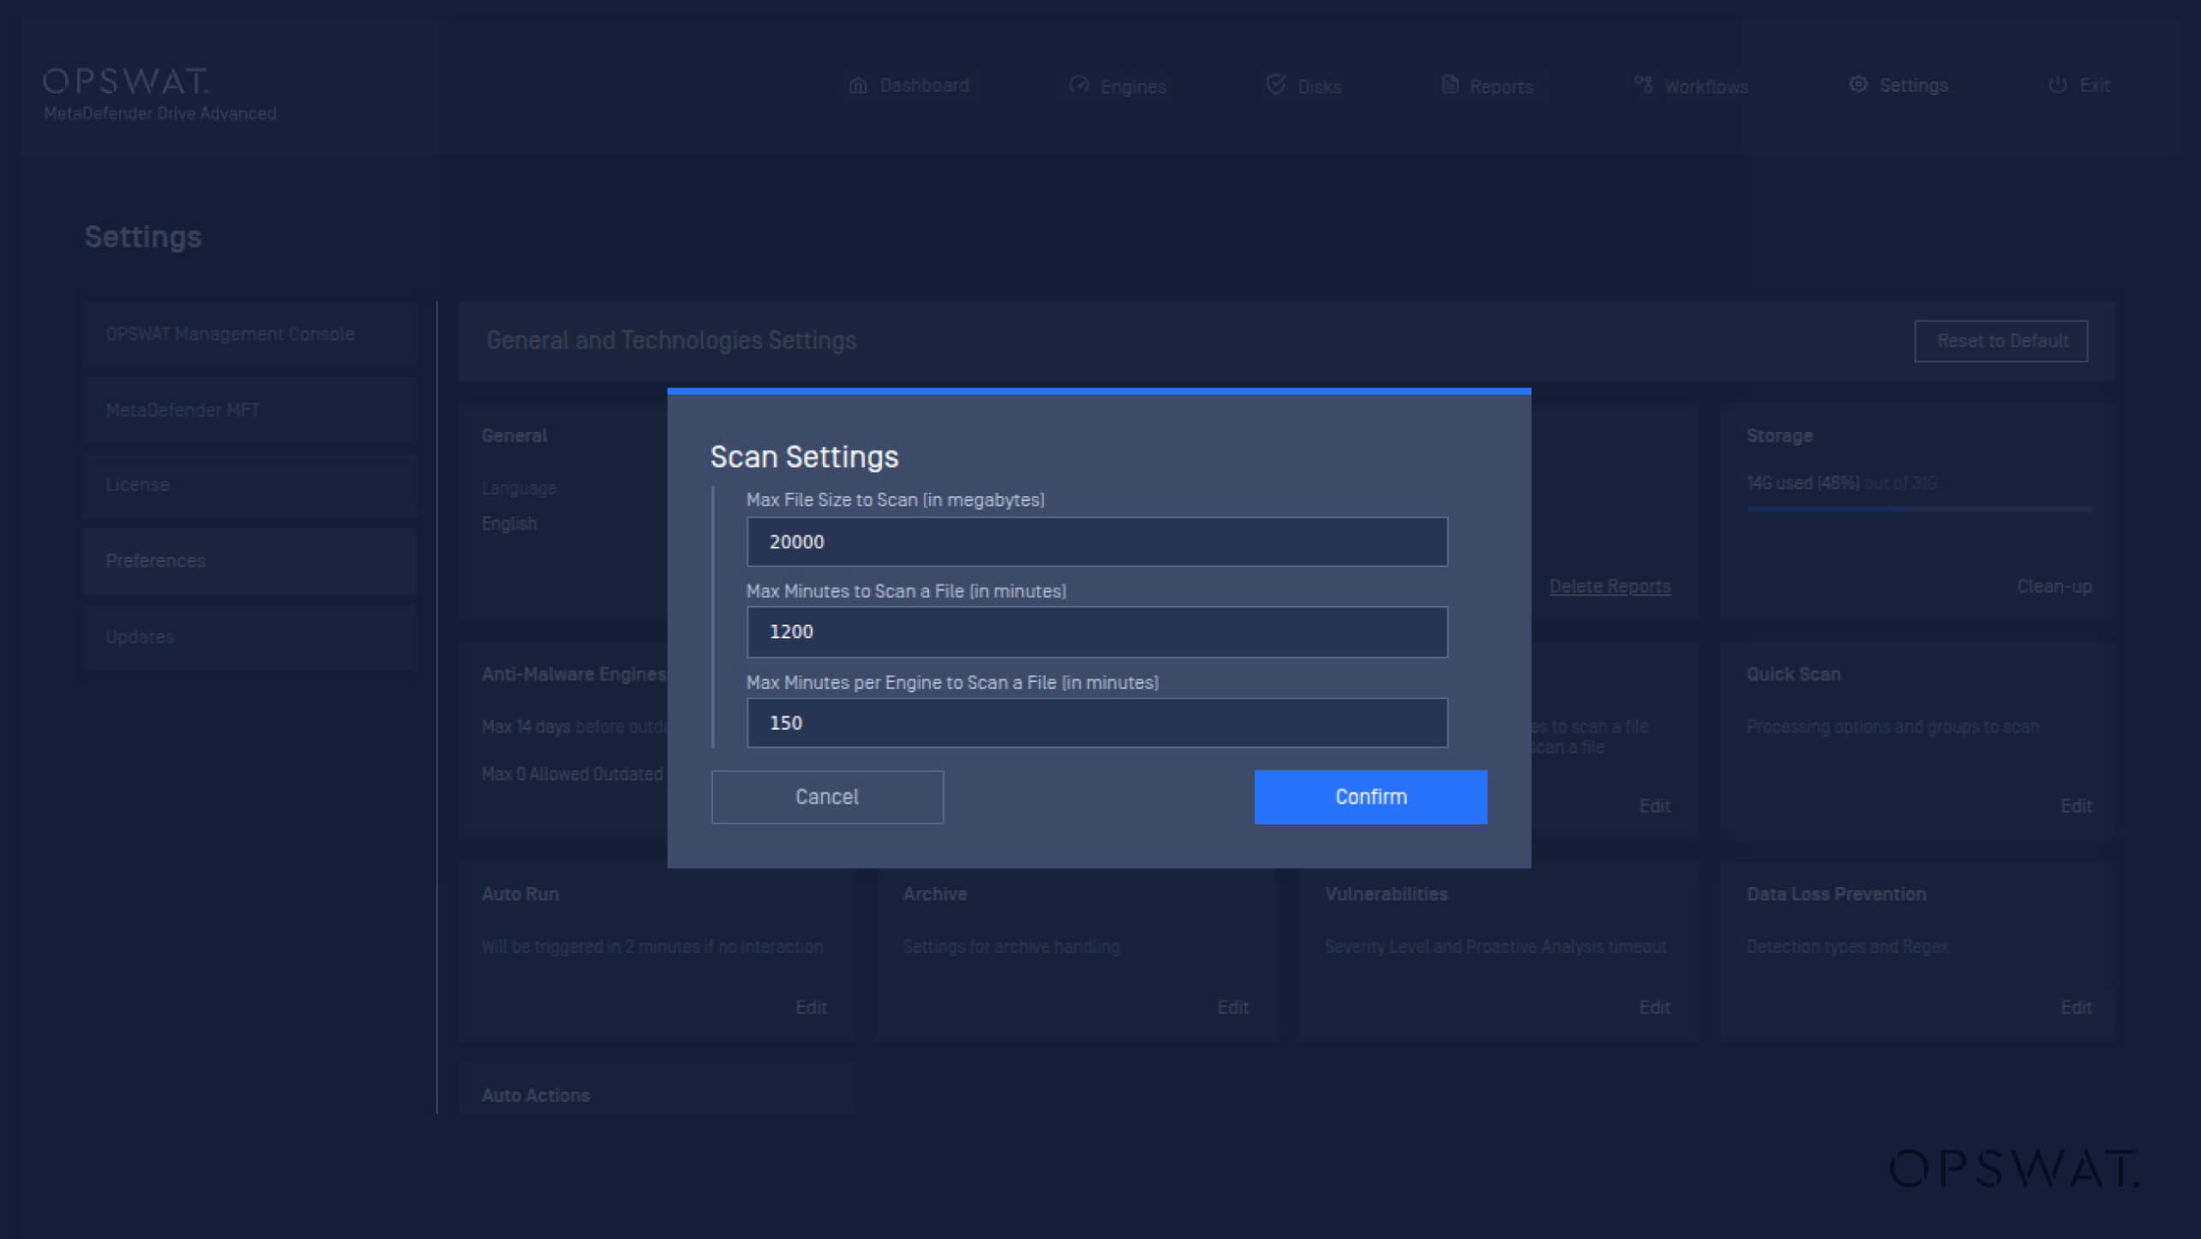
Task: Click the Reports document icon
Action: pyautogui.click(x=1449, y=85)
